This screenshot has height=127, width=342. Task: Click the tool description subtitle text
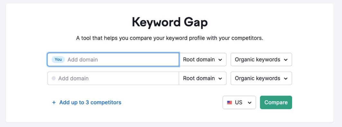tap(170, 38)
